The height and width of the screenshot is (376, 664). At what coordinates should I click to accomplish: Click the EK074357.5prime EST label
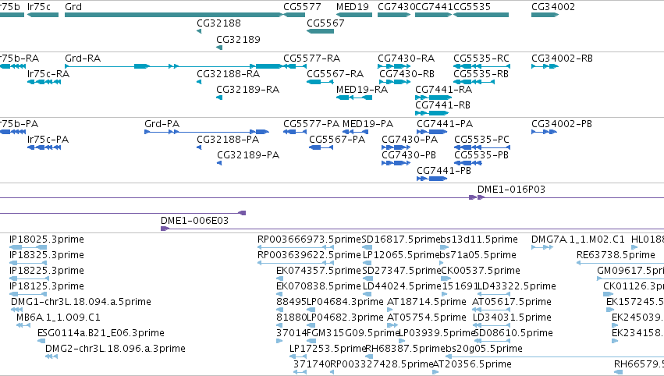click(x=318, y=270)
